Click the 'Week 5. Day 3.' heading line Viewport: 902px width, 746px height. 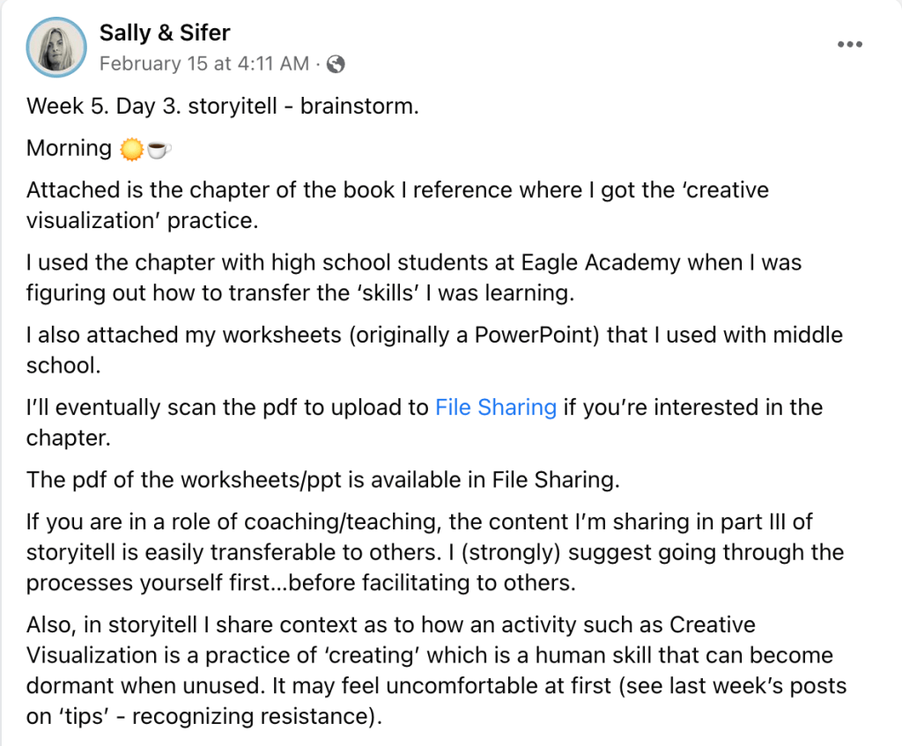point(222,107)
